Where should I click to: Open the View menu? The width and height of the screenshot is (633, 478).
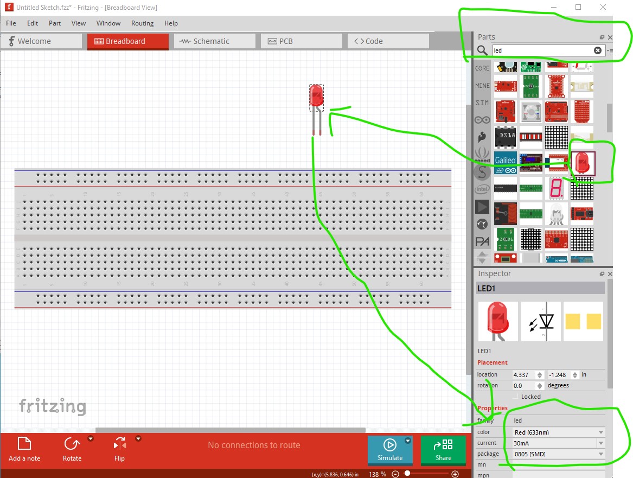coord(79,23)
